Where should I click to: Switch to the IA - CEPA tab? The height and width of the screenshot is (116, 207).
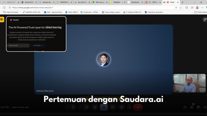click(153, 2)
